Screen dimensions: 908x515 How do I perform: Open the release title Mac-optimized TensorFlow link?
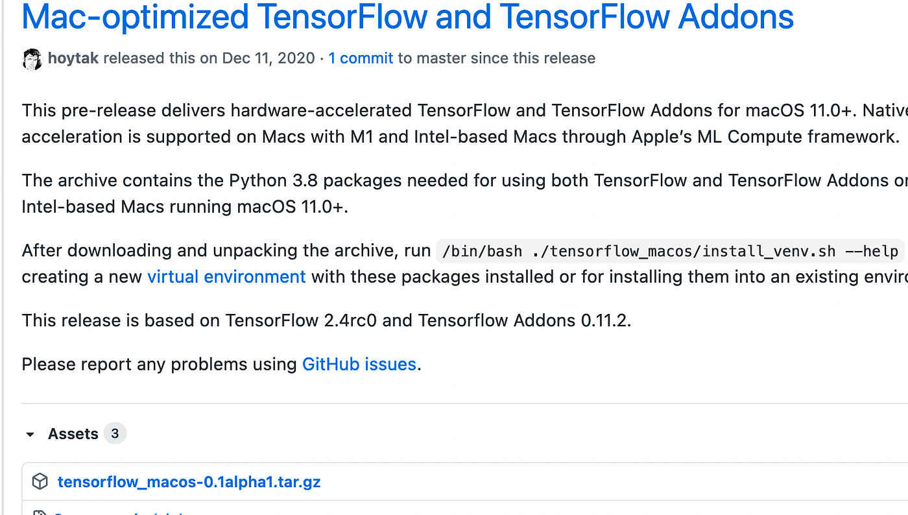coord(408,17)
